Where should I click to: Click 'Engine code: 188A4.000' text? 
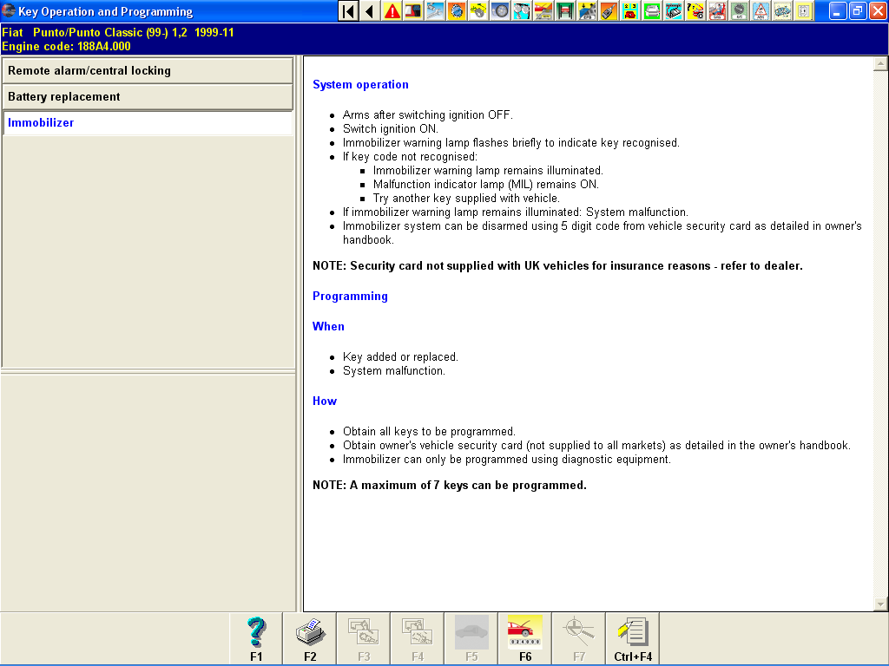pos(66,47)
